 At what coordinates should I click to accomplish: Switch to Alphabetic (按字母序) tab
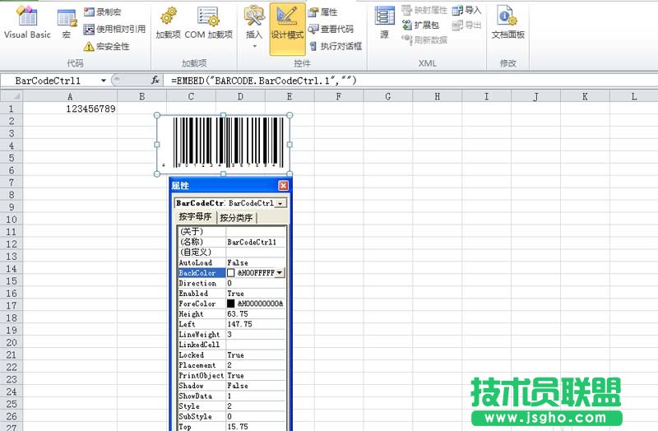click(x=195, y=217)
